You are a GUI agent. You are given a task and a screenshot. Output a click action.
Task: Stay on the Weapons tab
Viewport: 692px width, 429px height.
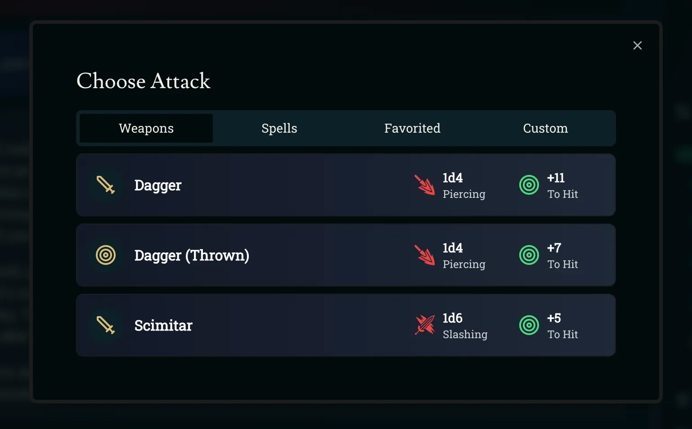[146, 128]
